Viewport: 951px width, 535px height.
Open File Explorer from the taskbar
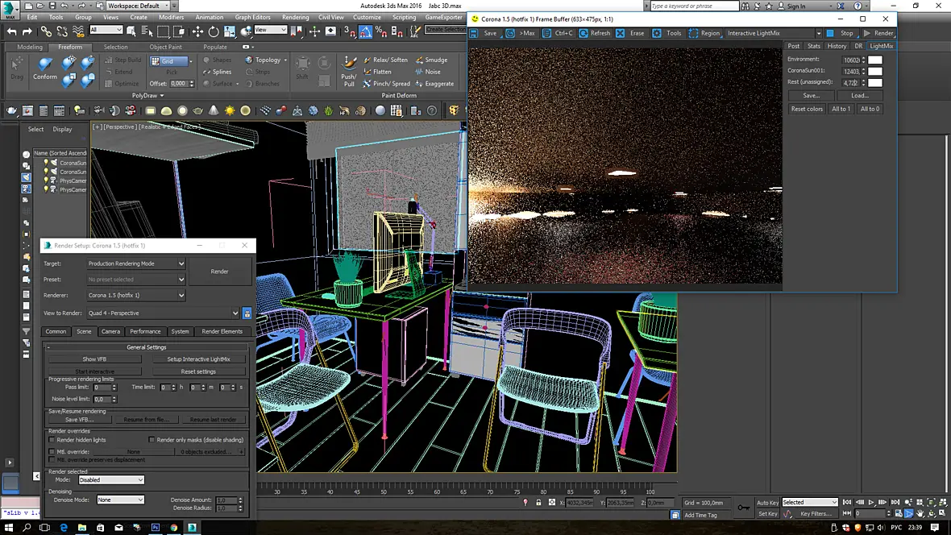[82, 528]
